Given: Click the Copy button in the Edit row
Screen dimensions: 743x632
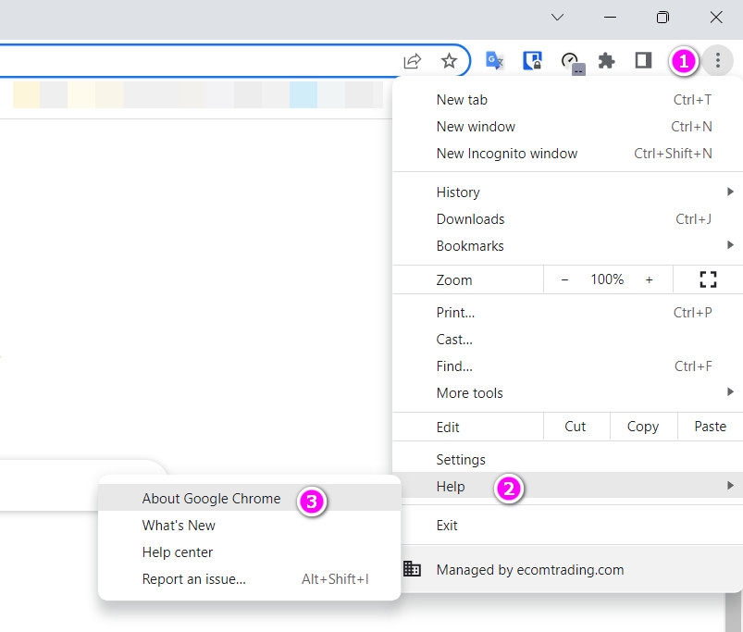Looking at the screenshot, I should click(642, 426).
